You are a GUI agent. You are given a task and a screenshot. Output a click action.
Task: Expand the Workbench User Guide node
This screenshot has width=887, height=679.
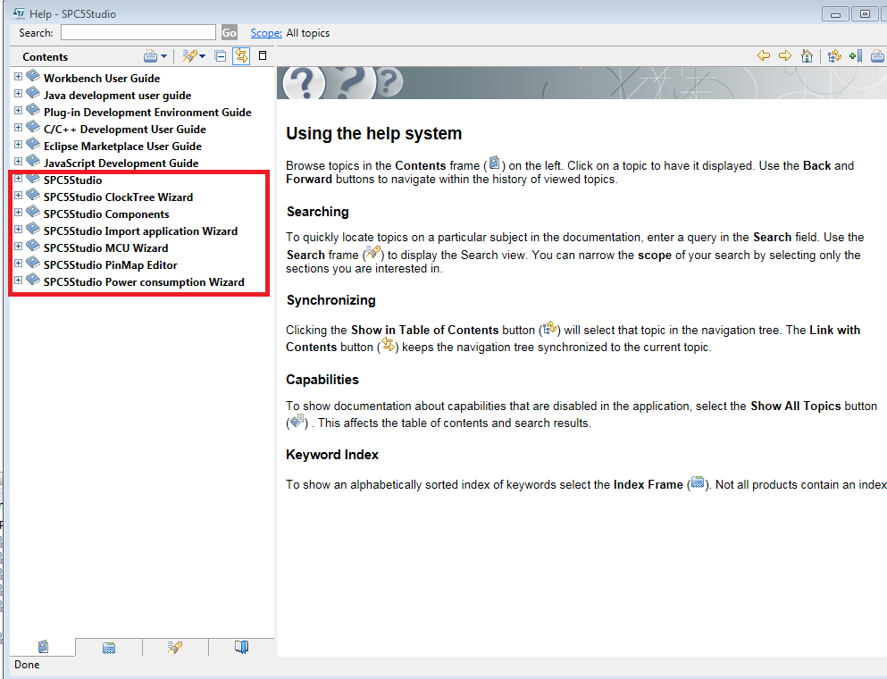coord(18,77)
